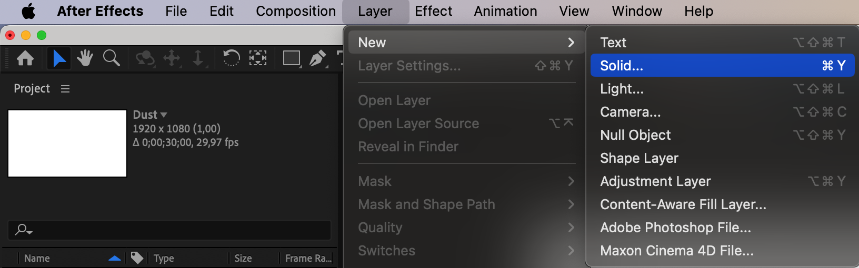859x268 pixels.
Task: Select the Rectangle shape tool
Action: [x=291, y=58]
